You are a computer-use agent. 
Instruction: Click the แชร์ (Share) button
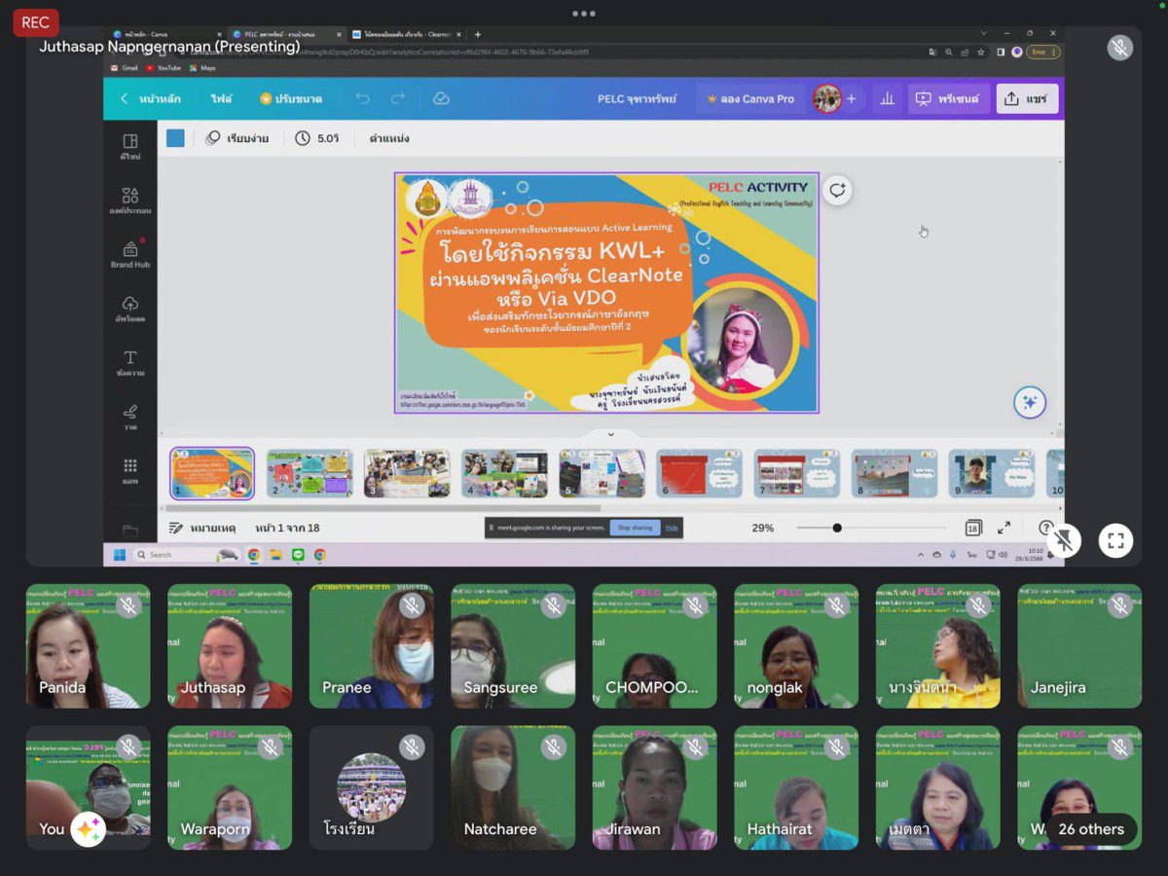(1026, 98)
